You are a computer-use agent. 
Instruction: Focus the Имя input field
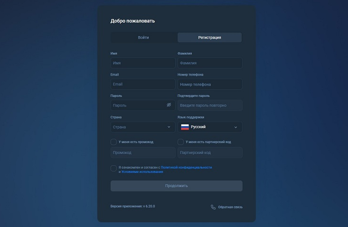pyautogui.click(x=143, y=63)
